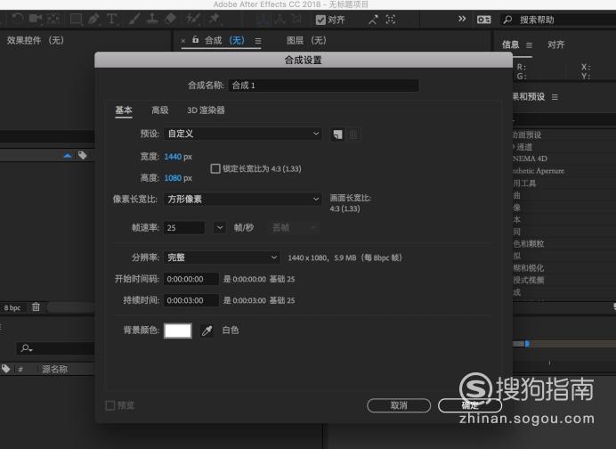Click the blue timeline zoom slider handle

tap(527, 344)
